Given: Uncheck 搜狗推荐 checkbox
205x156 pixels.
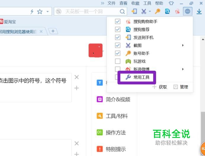Looking at the screenshot, I should point(118,29).
